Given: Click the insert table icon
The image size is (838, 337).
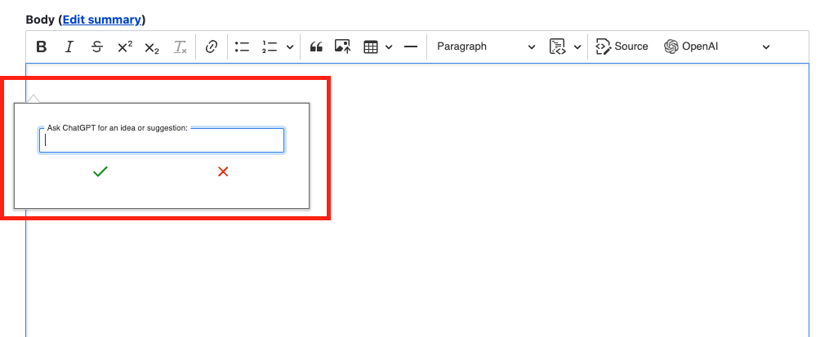Looking at the screenshot, I should coord(371,47).
